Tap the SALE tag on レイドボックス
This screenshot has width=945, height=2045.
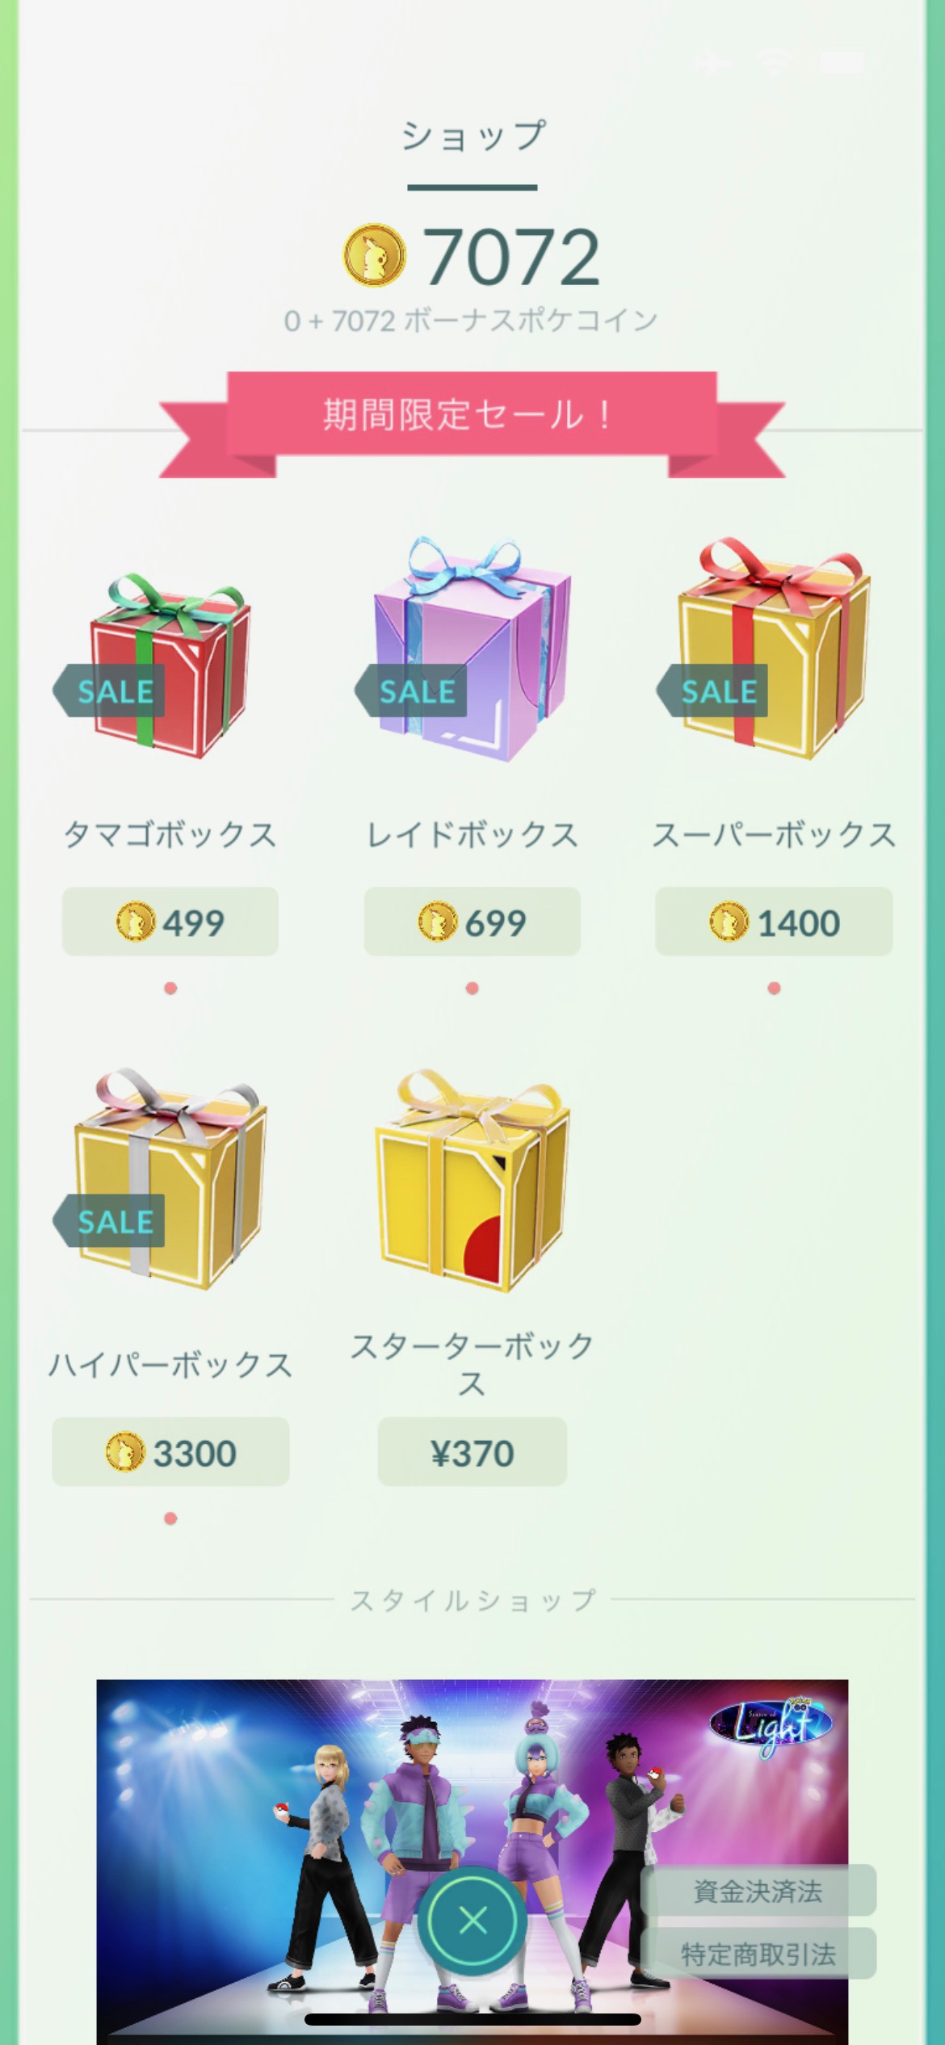pos(412,691)
